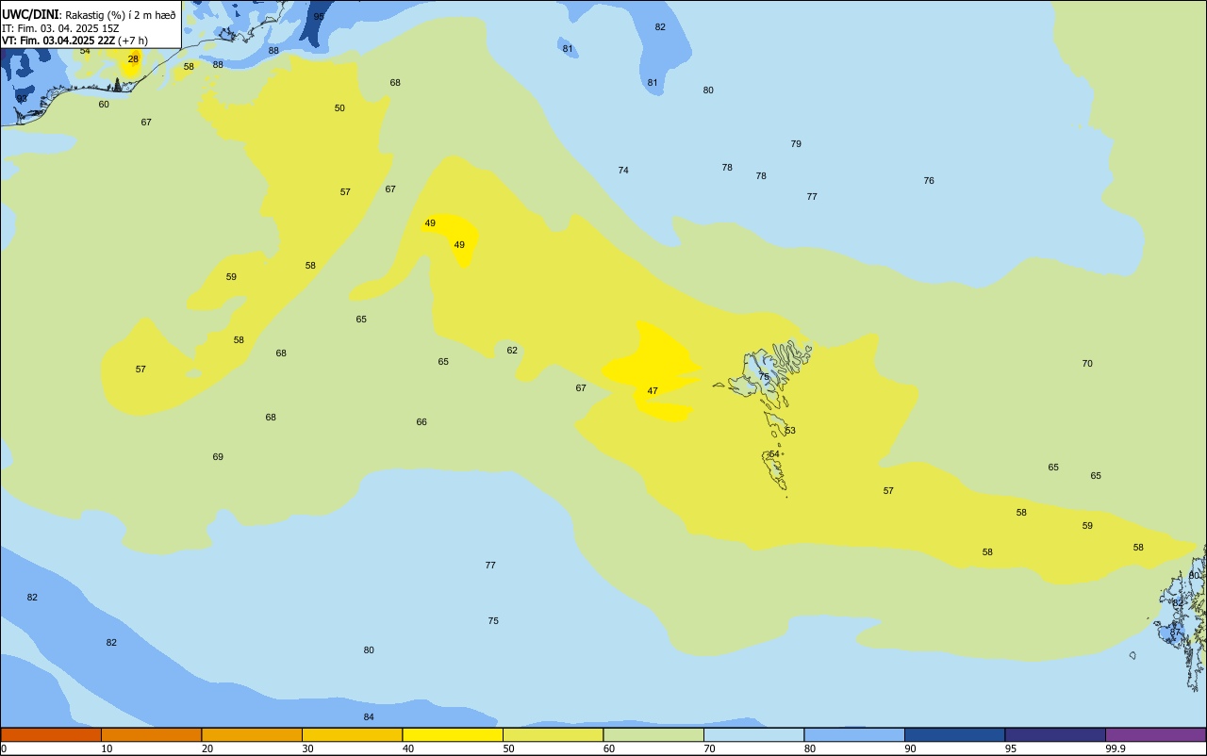The image size is (1207, 756).
Task: Pick the medium blue 80–90 legend swatch
Action: (854, 734)
